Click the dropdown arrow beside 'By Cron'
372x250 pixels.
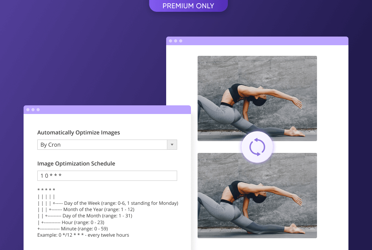click(x=172, y=145)
